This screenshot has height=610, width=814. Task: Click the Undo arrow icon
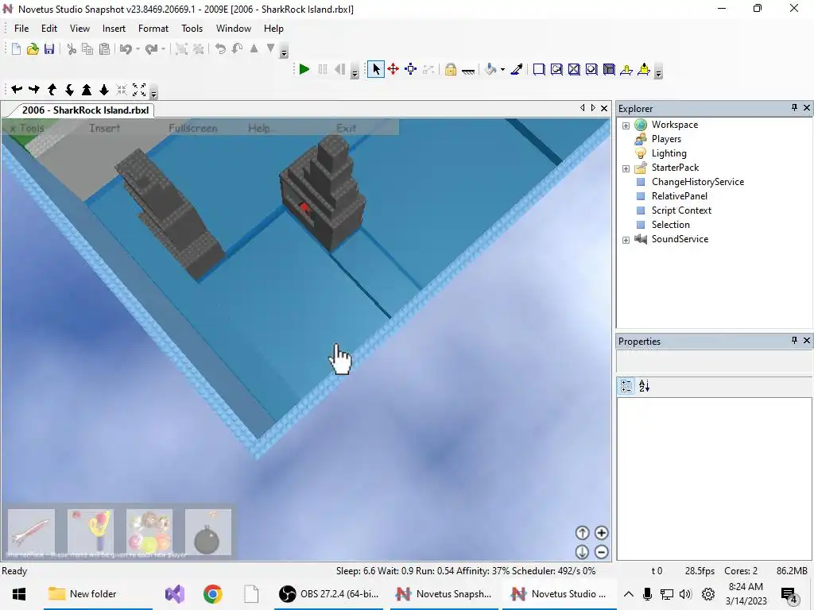126,49
